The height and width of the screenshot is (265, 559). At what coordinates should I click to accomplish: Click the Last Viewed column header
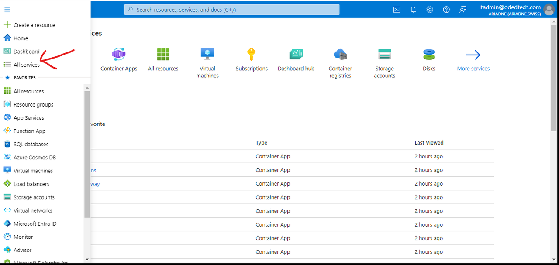(429, 143)
